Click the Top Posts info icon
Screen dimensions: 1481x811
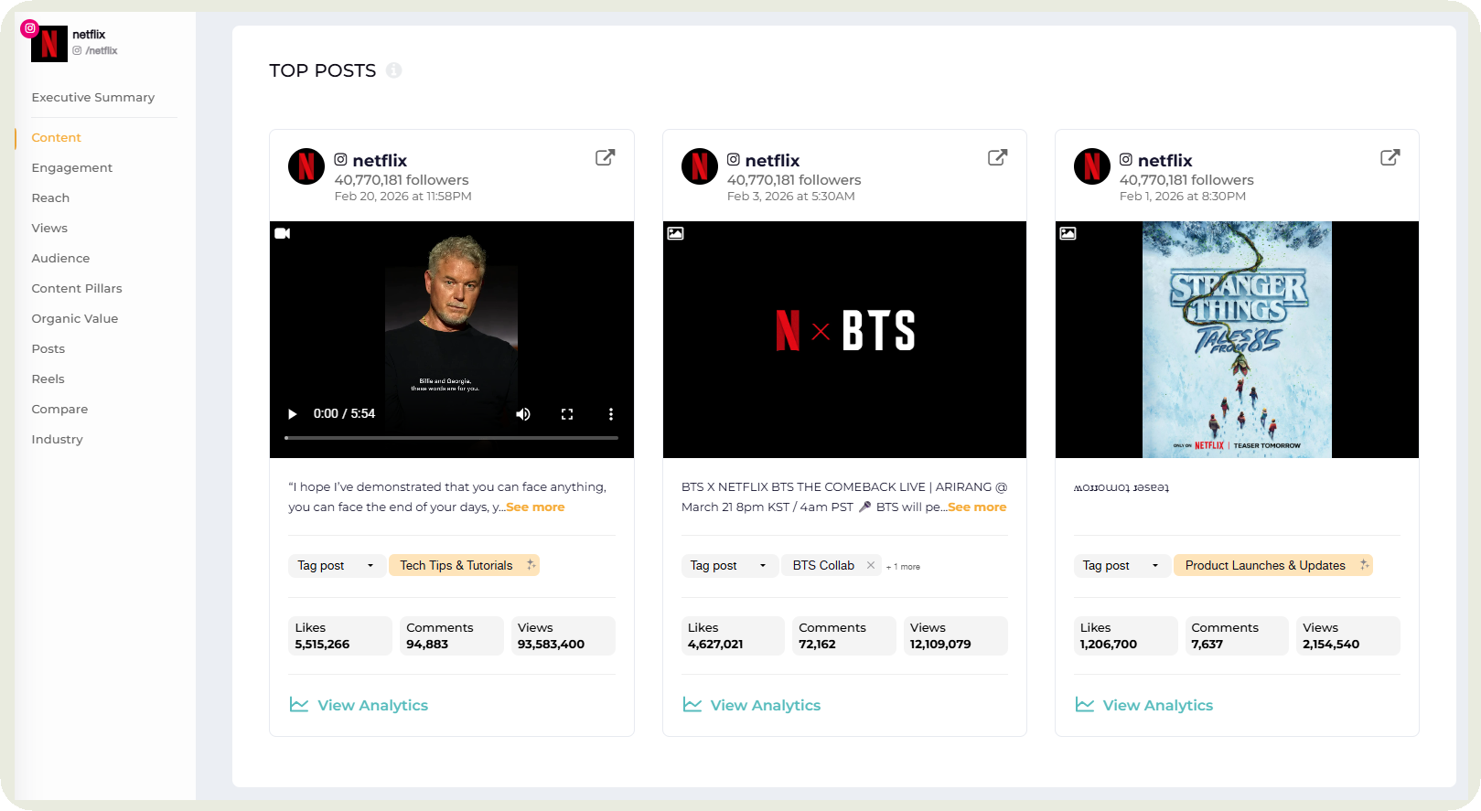pos(393,70)
